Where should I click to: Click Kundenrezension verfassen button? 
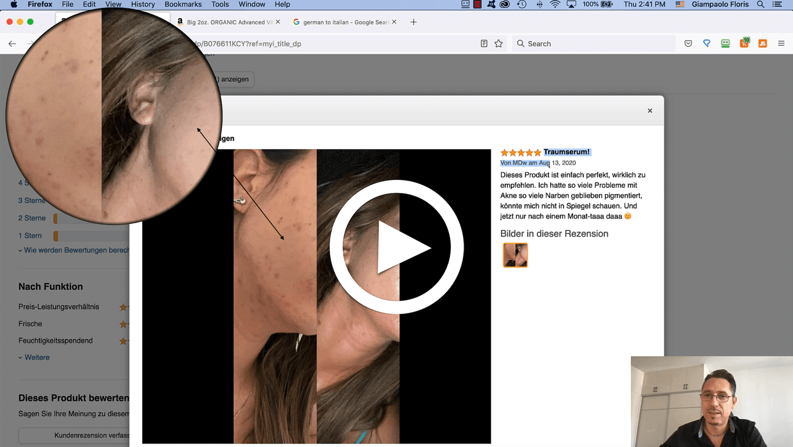pos(74,435)
